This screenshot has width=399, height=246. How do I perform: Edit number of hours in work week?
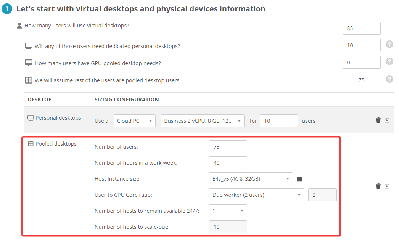click(x=228, y=163)
